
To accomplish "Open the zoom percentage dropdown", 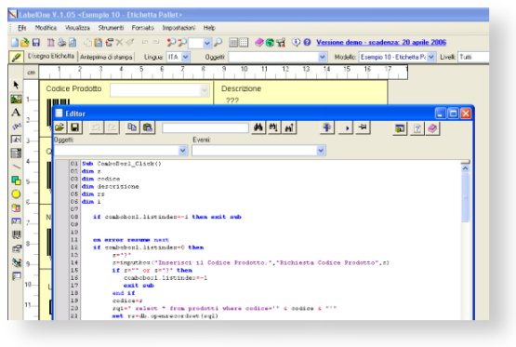I will click(x=207, y=43).
